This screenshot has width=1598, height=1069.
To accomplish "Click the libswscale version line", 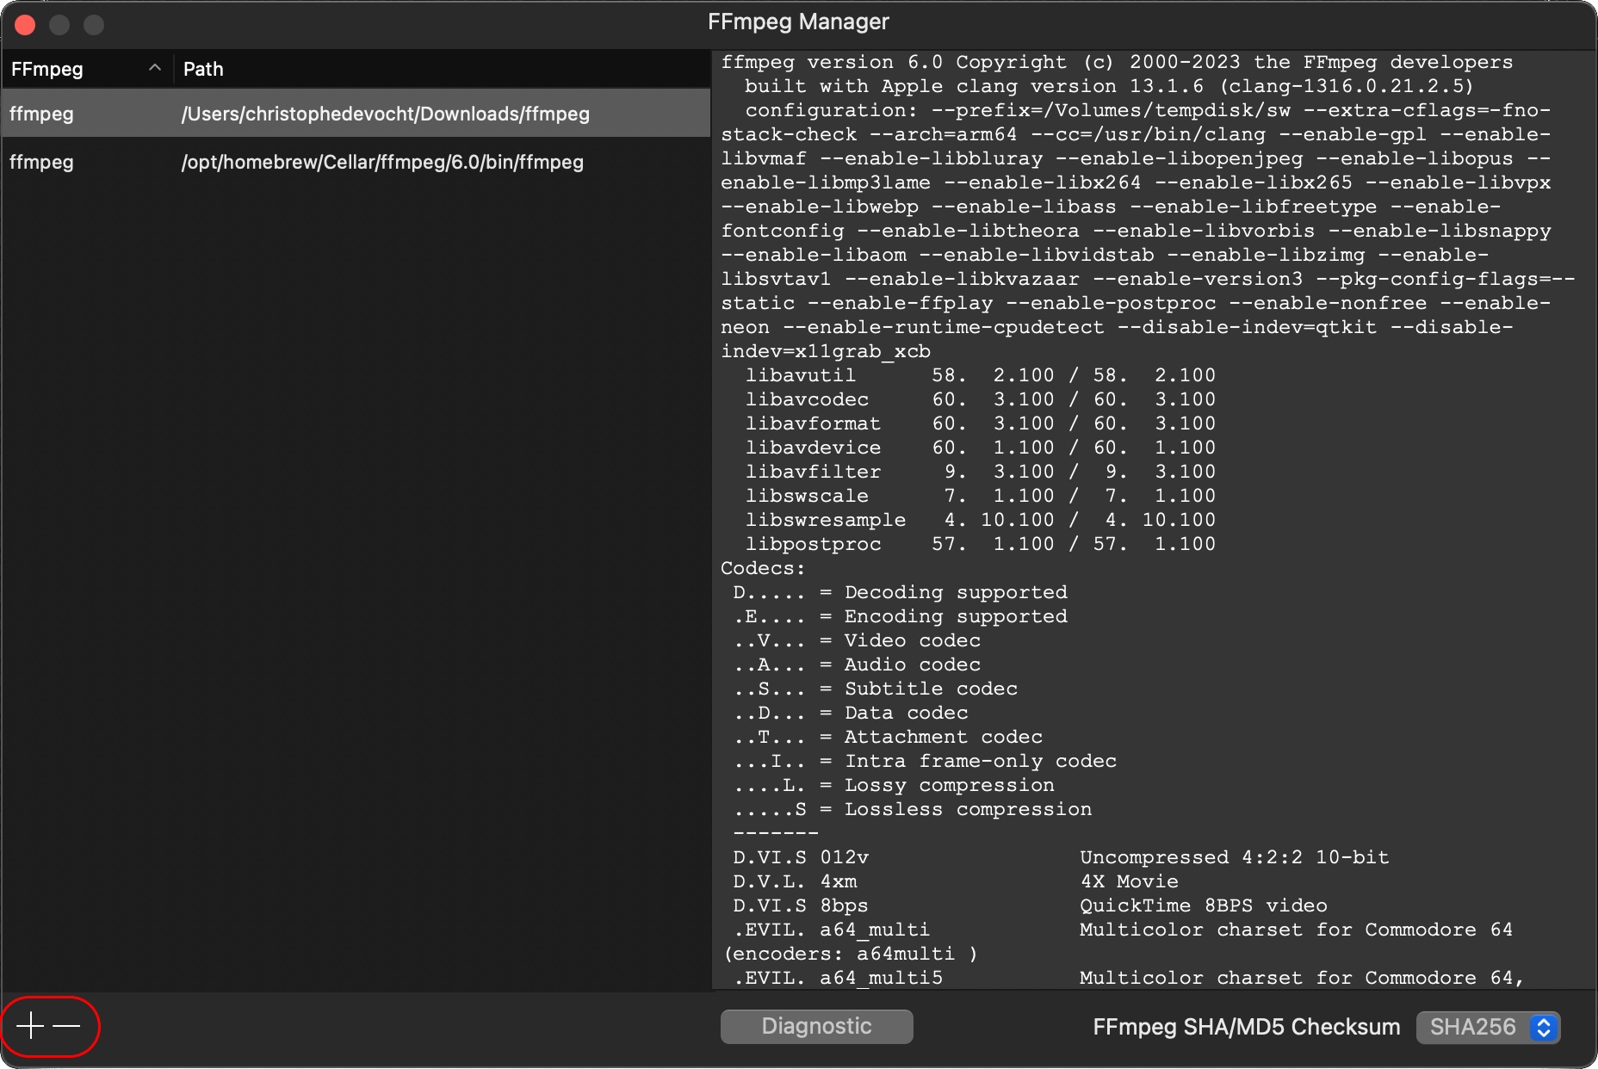I will (x=981, y=496).
